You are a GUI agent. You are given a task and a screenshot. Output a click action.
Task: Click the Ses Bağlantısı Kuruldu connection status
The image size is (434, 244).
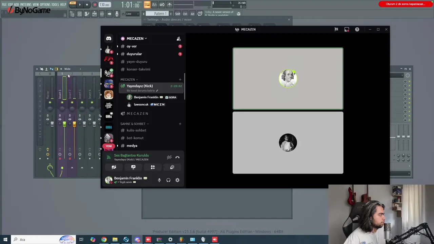coord(131,156)
